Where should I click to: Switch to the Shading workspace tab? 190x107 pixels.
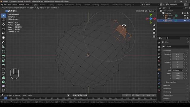(78, 5)
